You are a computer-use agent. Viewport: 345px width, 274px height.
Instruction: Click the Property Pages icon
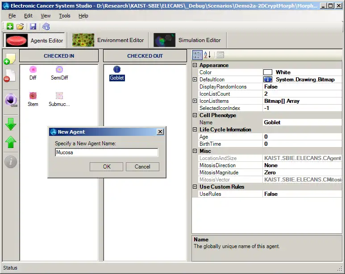[220, 55]
